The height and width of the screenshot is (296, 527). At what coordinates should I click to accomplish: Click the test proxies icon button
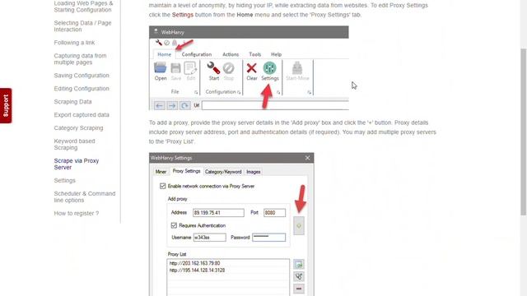(x=299, y=276)
